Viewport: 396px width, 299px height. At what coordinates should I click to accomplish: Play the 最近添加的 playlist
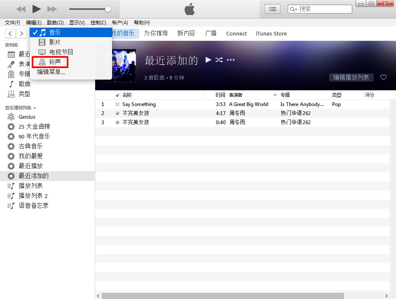[x=209, y=60]
